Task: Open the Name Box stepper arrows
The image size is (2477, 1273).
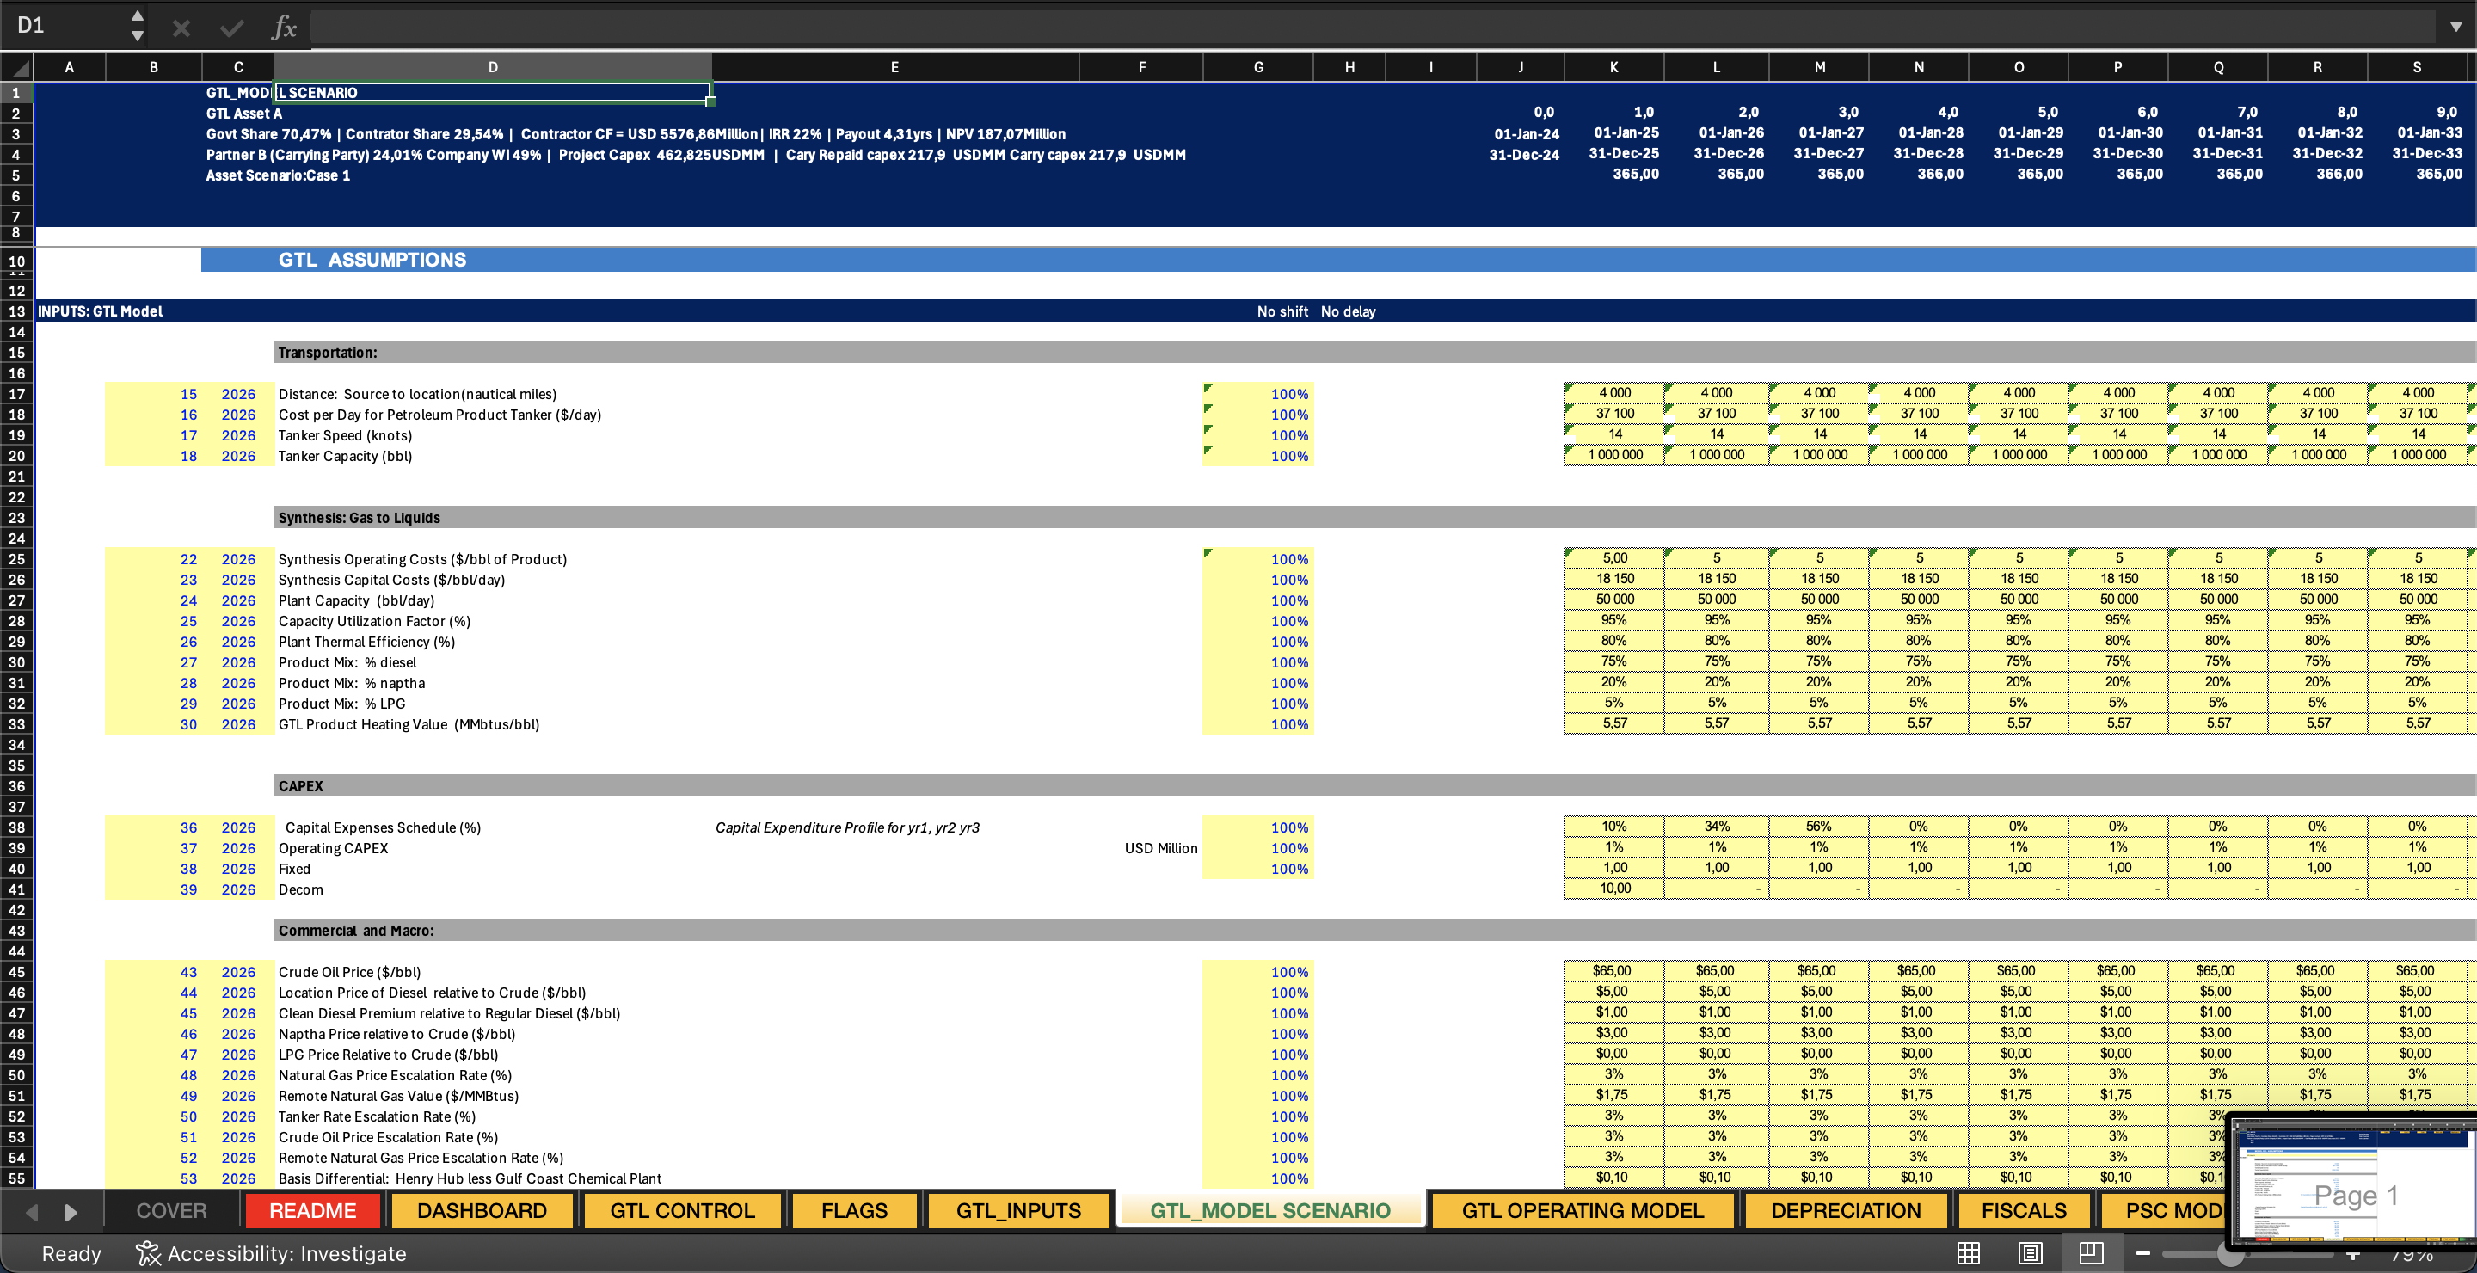Action: pyautogui.click(x=138, y=26)
